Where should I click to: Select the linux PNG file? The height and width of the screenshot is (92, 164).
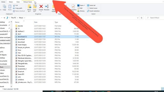click(19, 50)
